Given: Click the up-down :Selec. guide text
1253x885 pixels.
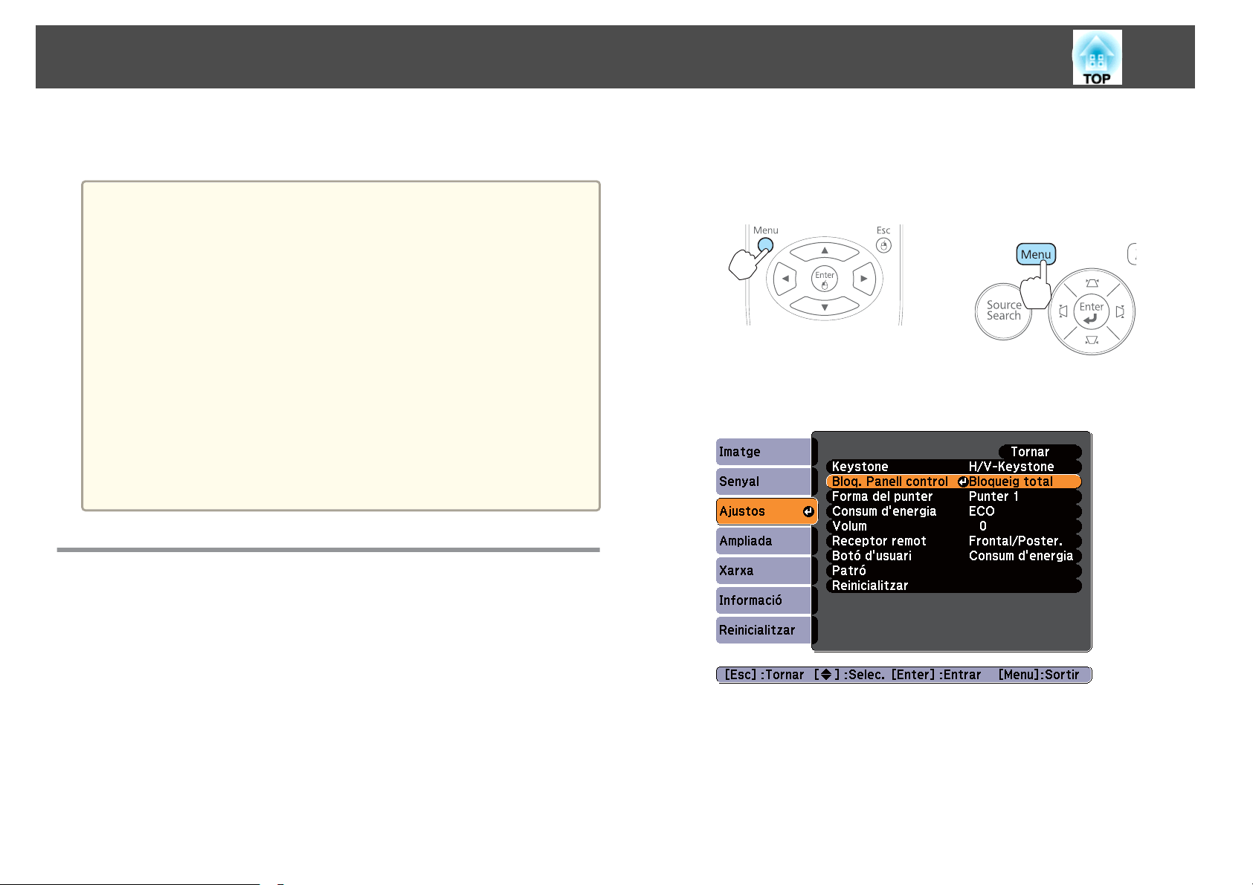Looking at the screenshot, I should pos(849,675).
